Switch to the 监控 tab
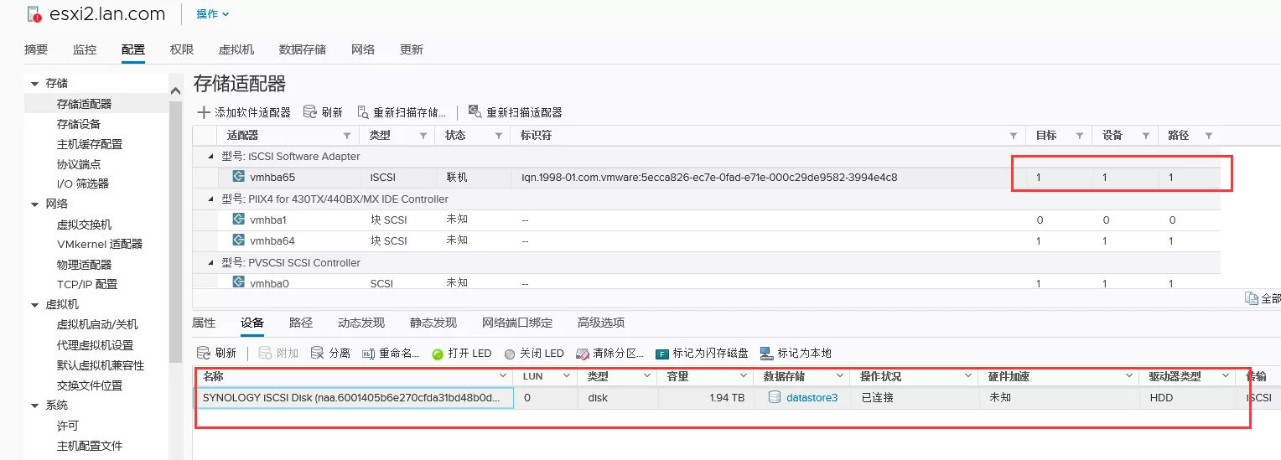This screenshot has height=460, width=1281. pos(85,49)
